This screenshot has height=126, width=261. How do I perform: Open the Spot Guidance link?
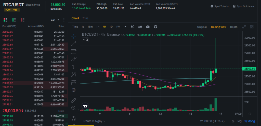pyautogui.click(x=243, y=6)
